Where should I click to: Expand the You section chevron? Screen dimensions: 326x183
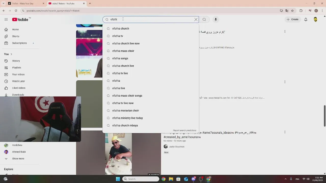tap(11, 54)
